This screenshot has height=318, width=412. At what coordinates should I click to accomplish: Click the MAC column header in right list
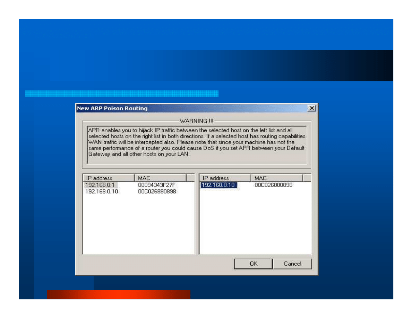click(276, 178)
